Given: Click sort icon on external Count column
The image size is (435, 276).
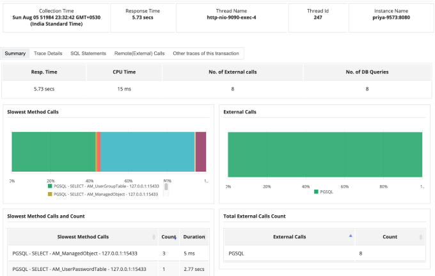Looking at the screenshot, I should point(422,236).
